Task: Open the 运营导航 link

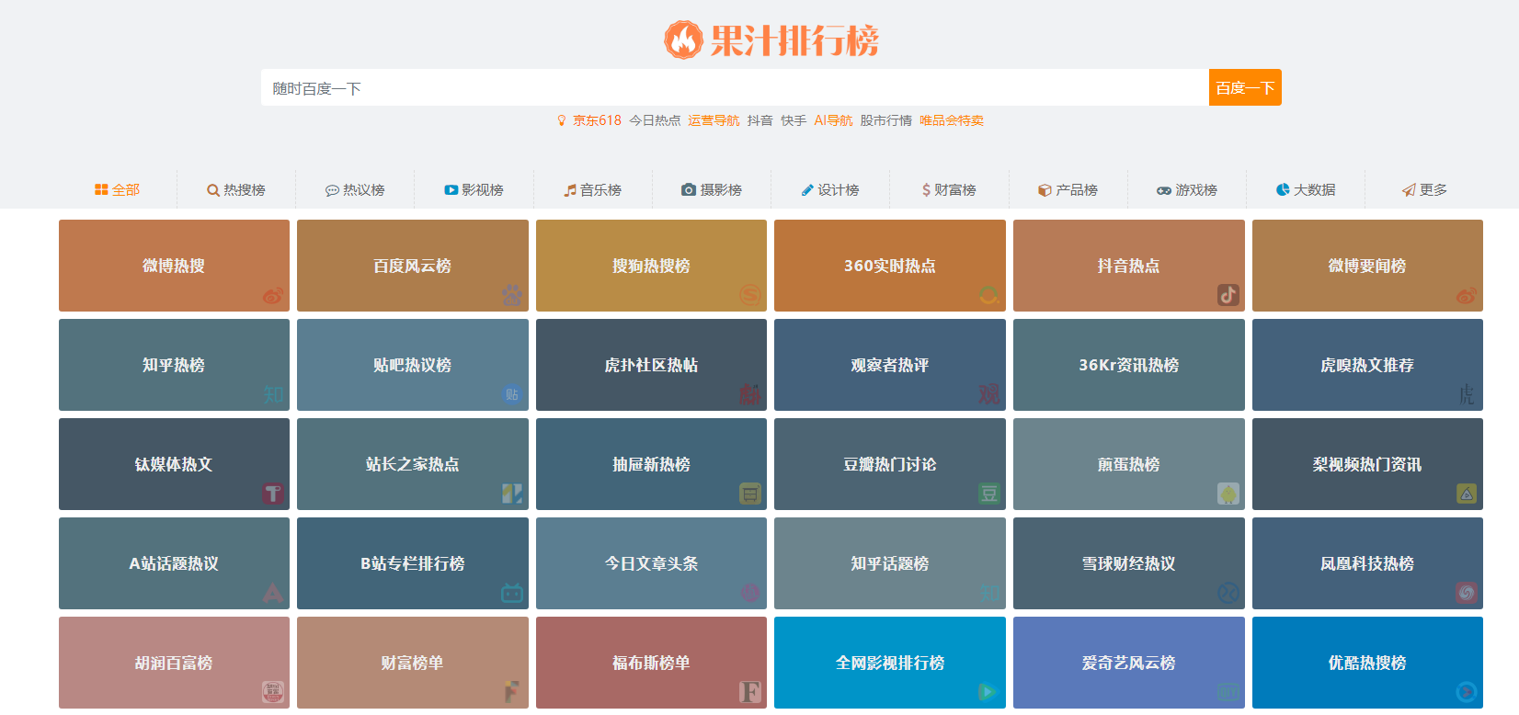Action: tap(714, 120)
